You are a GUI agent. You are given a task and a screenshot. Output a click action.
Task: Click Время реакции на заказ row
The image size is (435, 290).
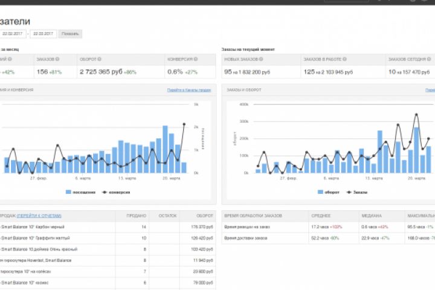[x=328, y=227]
